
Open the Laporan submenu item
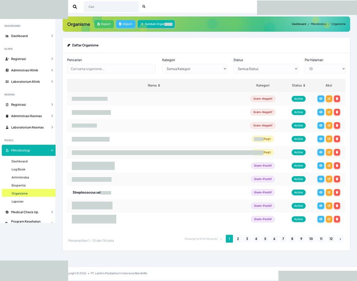tap(17, 201)
